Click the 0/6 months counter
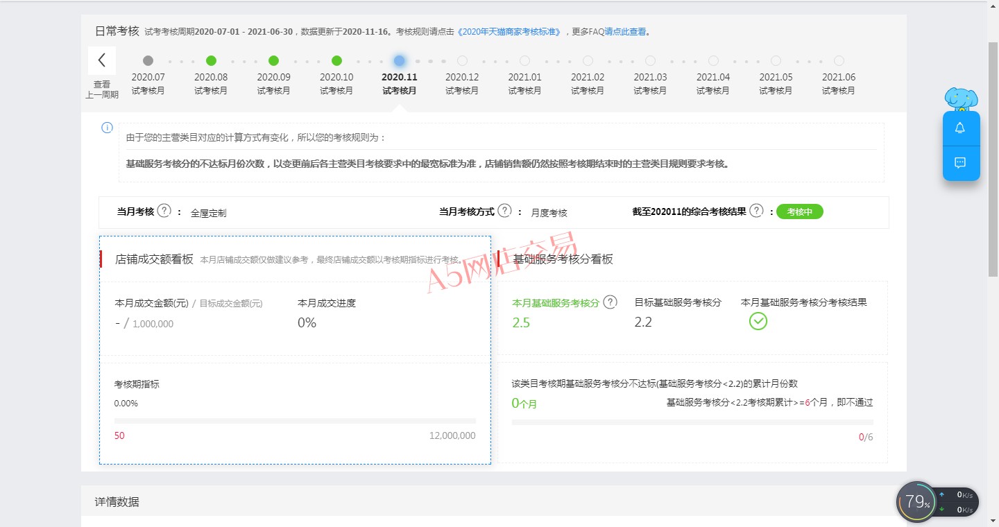The image size is (999, 527). [866, 437]
